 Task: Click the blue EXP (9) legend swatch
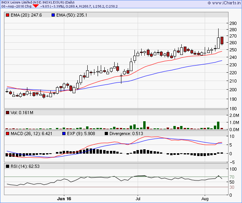point(64,133)
